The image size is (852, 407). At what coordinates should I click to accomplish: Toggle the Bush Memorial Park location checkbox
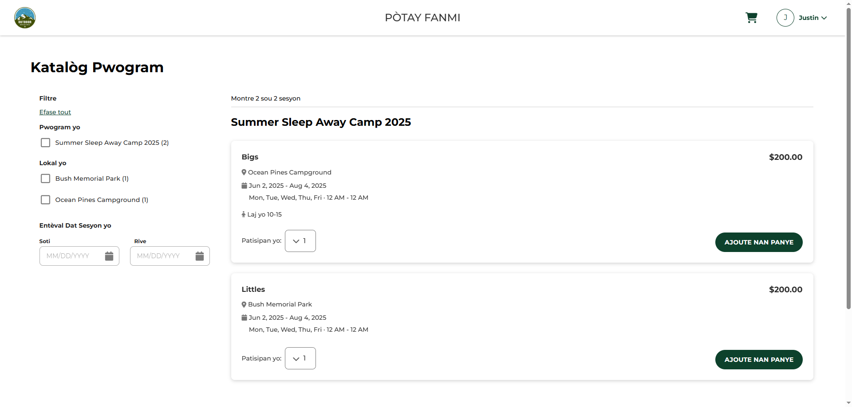pos(45,178)
